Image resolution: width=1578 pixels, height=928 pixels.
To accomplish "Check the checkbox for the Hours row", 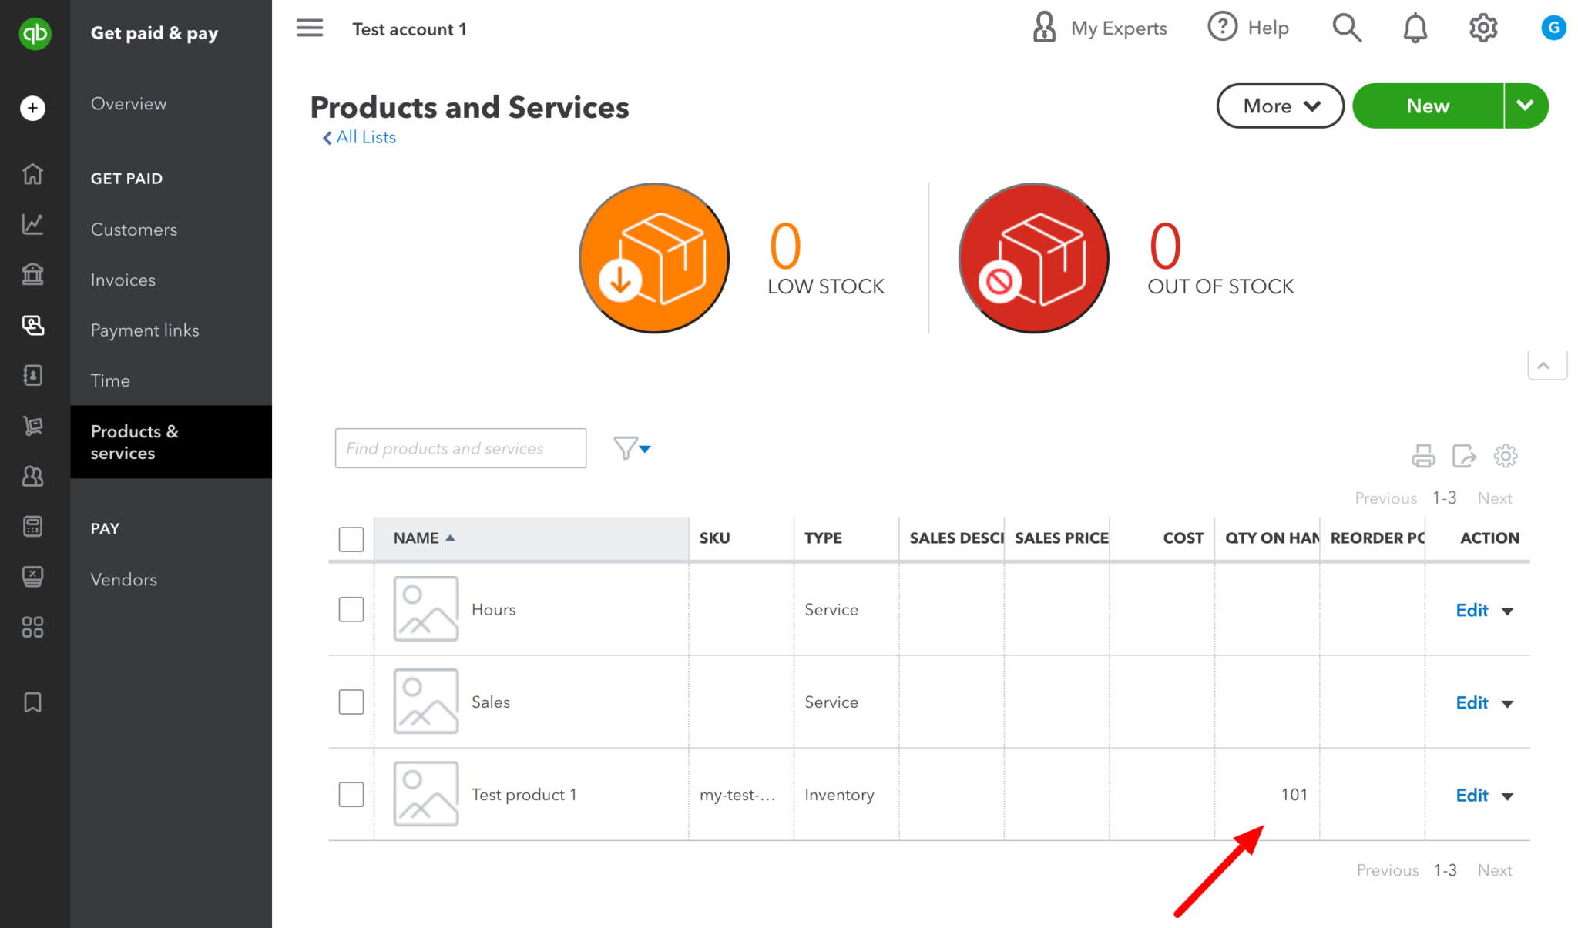I will click(x=351, y=608).
